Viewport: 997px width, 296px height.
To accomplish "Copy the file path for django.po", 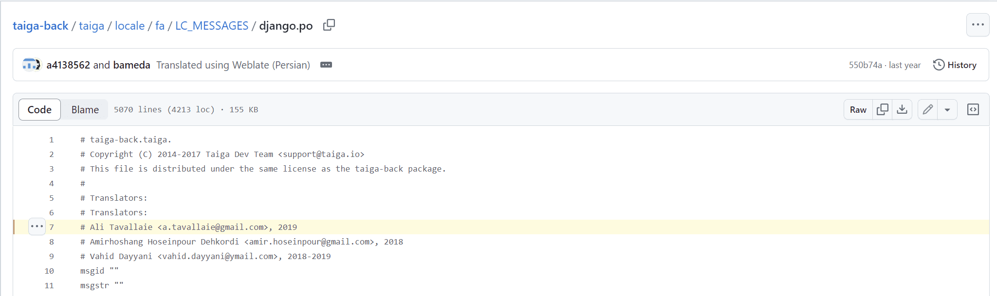I will tap(329, 25).
